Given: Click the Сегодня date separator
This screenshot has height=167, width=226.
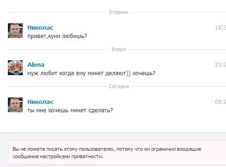Looking at the screenshot, I should [x=119, y=86].
